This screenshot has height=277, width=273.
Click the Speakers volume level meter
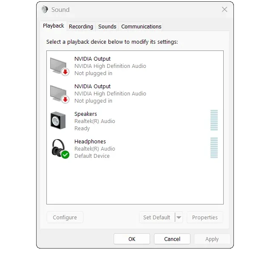pos(214,120)
